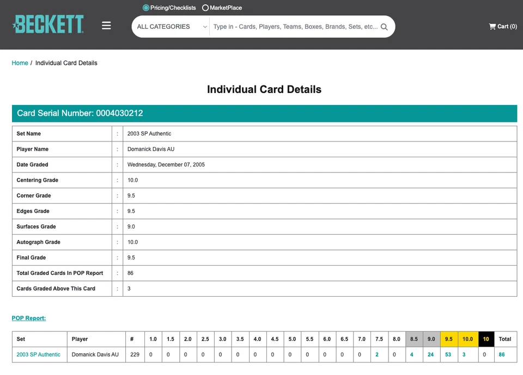Open the shopping cart
Viewport: 523px width, 375px height.
[502, 26]
